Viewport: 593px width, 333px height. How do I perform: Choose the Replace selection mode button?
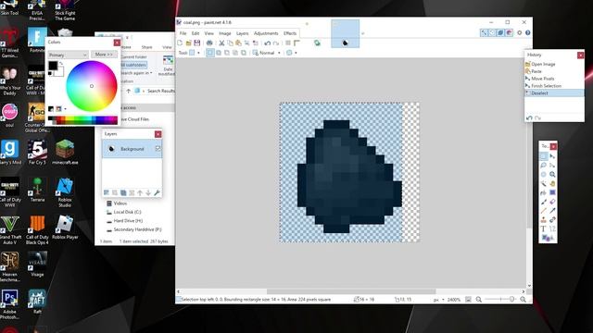point(210,53)
